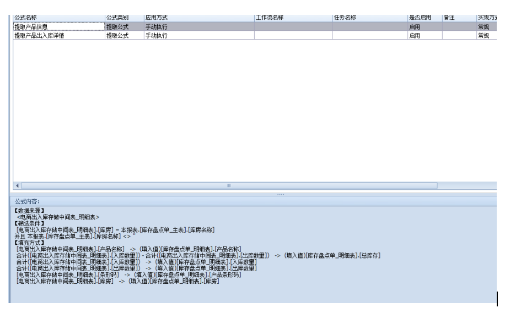505x313 pixels.
Task: Click 提取公式 category cell in second row
Action: coord(116,35)
